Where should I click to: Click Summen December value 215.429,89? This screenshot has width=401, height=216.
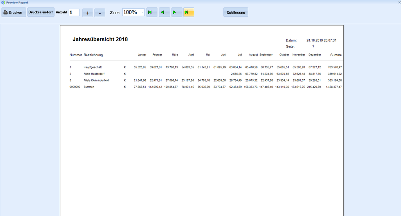coord(314,87)
